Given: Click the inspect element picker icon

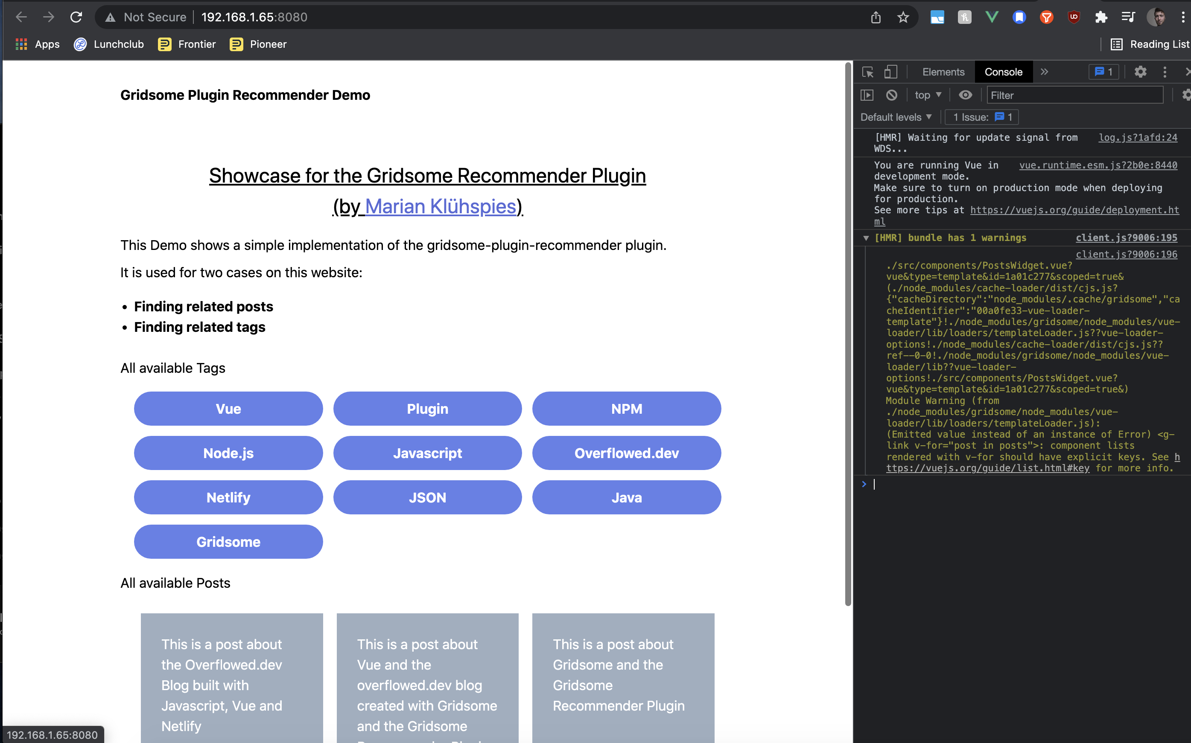Looking at the screenshot, I should click(x=868, y=72).
